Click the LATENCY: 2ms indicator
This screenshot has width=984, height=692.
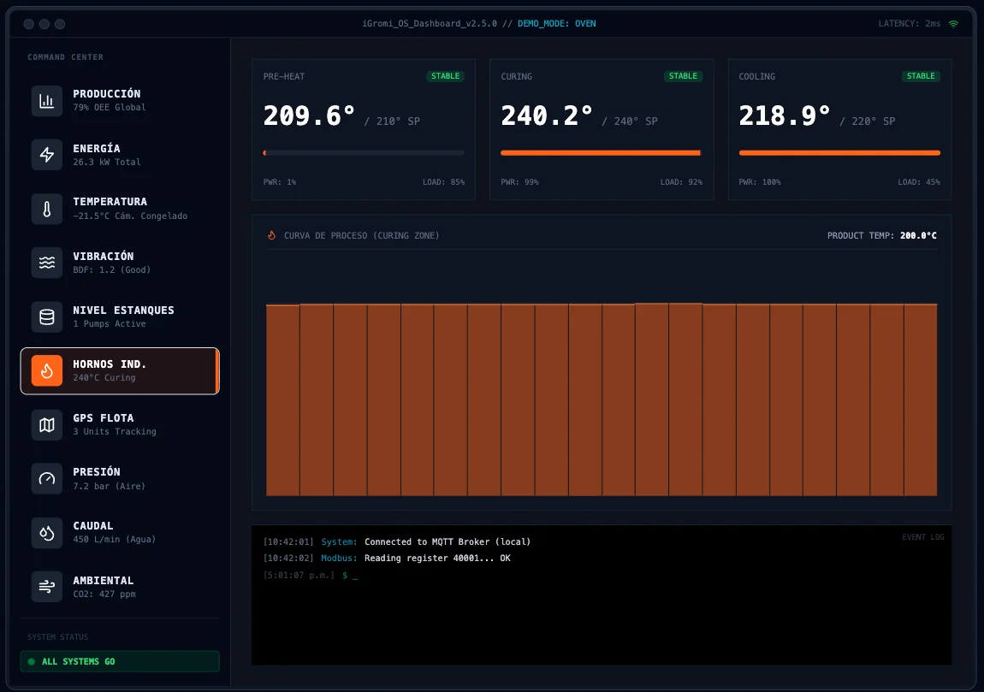click(x=910, y=24)
